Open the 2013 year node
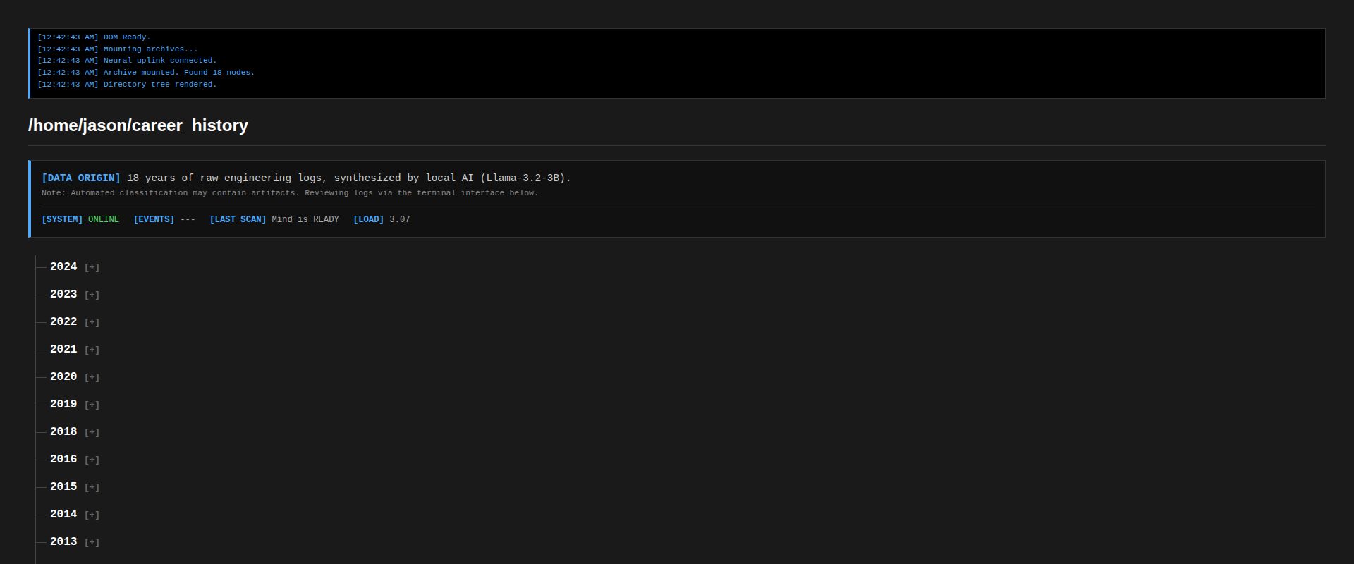 (63, 541)
